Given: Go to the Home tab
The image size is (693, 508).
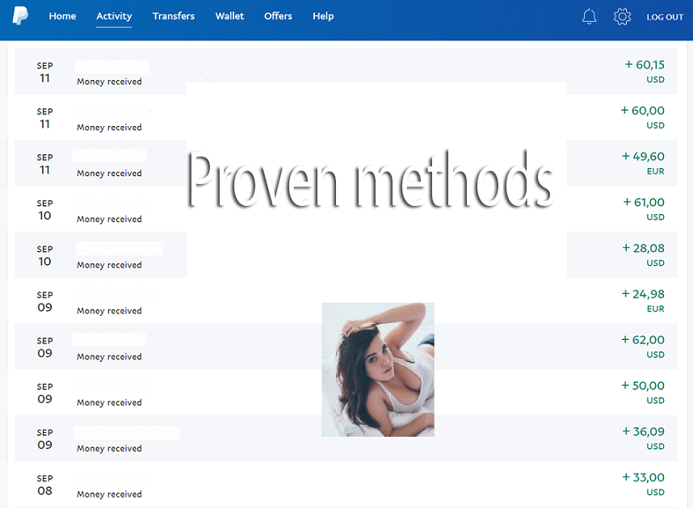Looking at the screenshot, I should tap(62, 16).
